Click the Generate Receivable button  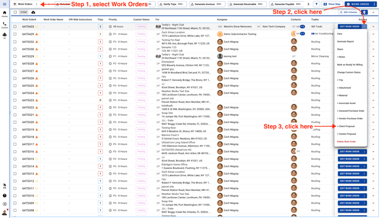248,4
